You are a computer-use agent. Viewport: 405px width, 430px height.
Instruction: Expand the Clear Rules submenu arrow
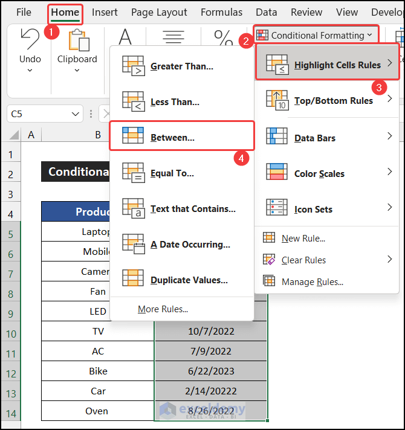390,259
